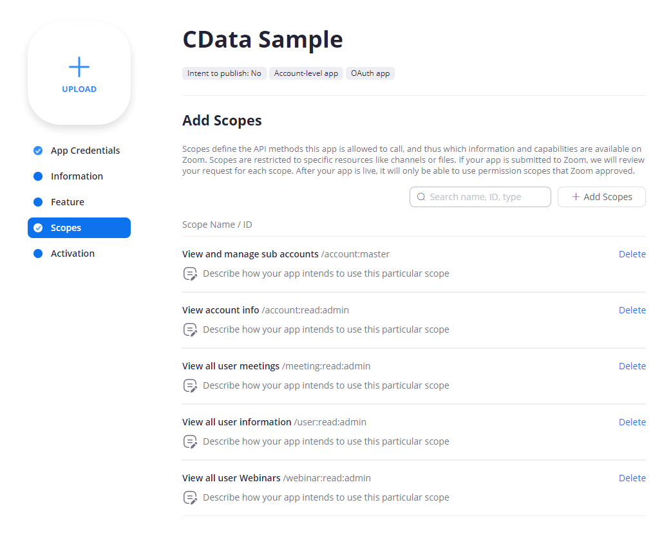This screenshot has width=671, height=545.
Task: Click the magnifier icon in search box
Action: [x=421, y=197]
